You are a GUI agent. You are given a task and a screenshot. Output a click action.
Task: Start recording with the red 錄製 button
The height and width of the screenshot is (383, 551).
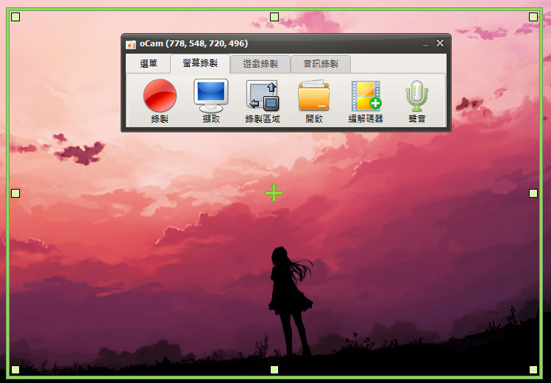coord(160,101)
